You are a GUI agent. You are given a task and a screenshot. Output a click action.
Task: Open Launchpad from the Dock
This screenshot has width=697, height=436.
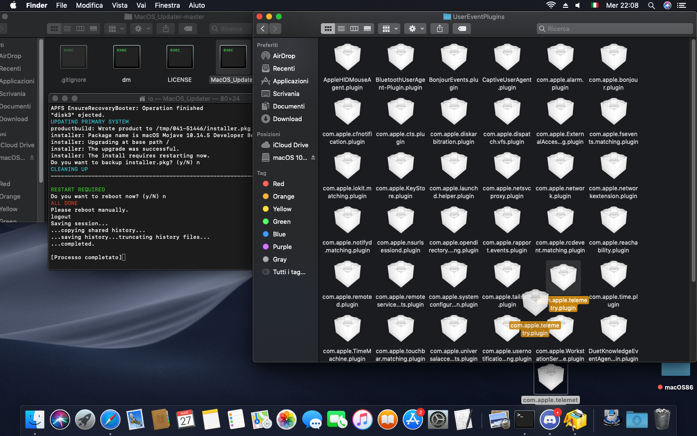click(85, 420)
